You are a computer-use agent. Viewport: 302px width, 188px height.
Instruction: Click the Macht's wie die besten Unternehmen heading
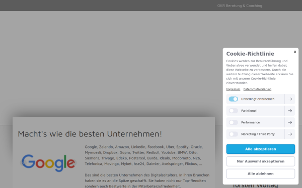pyautogui.click(x=90, y=134)
